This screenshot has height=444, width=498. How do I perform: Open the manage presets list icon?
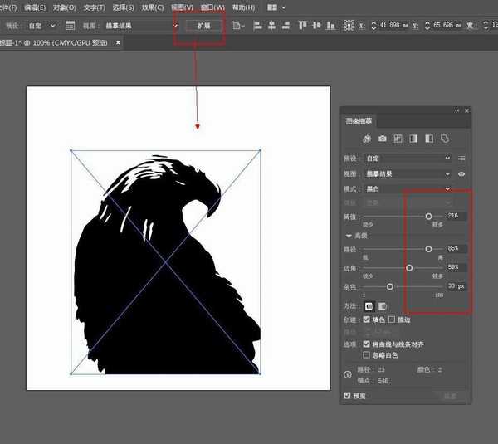(461, 158)
